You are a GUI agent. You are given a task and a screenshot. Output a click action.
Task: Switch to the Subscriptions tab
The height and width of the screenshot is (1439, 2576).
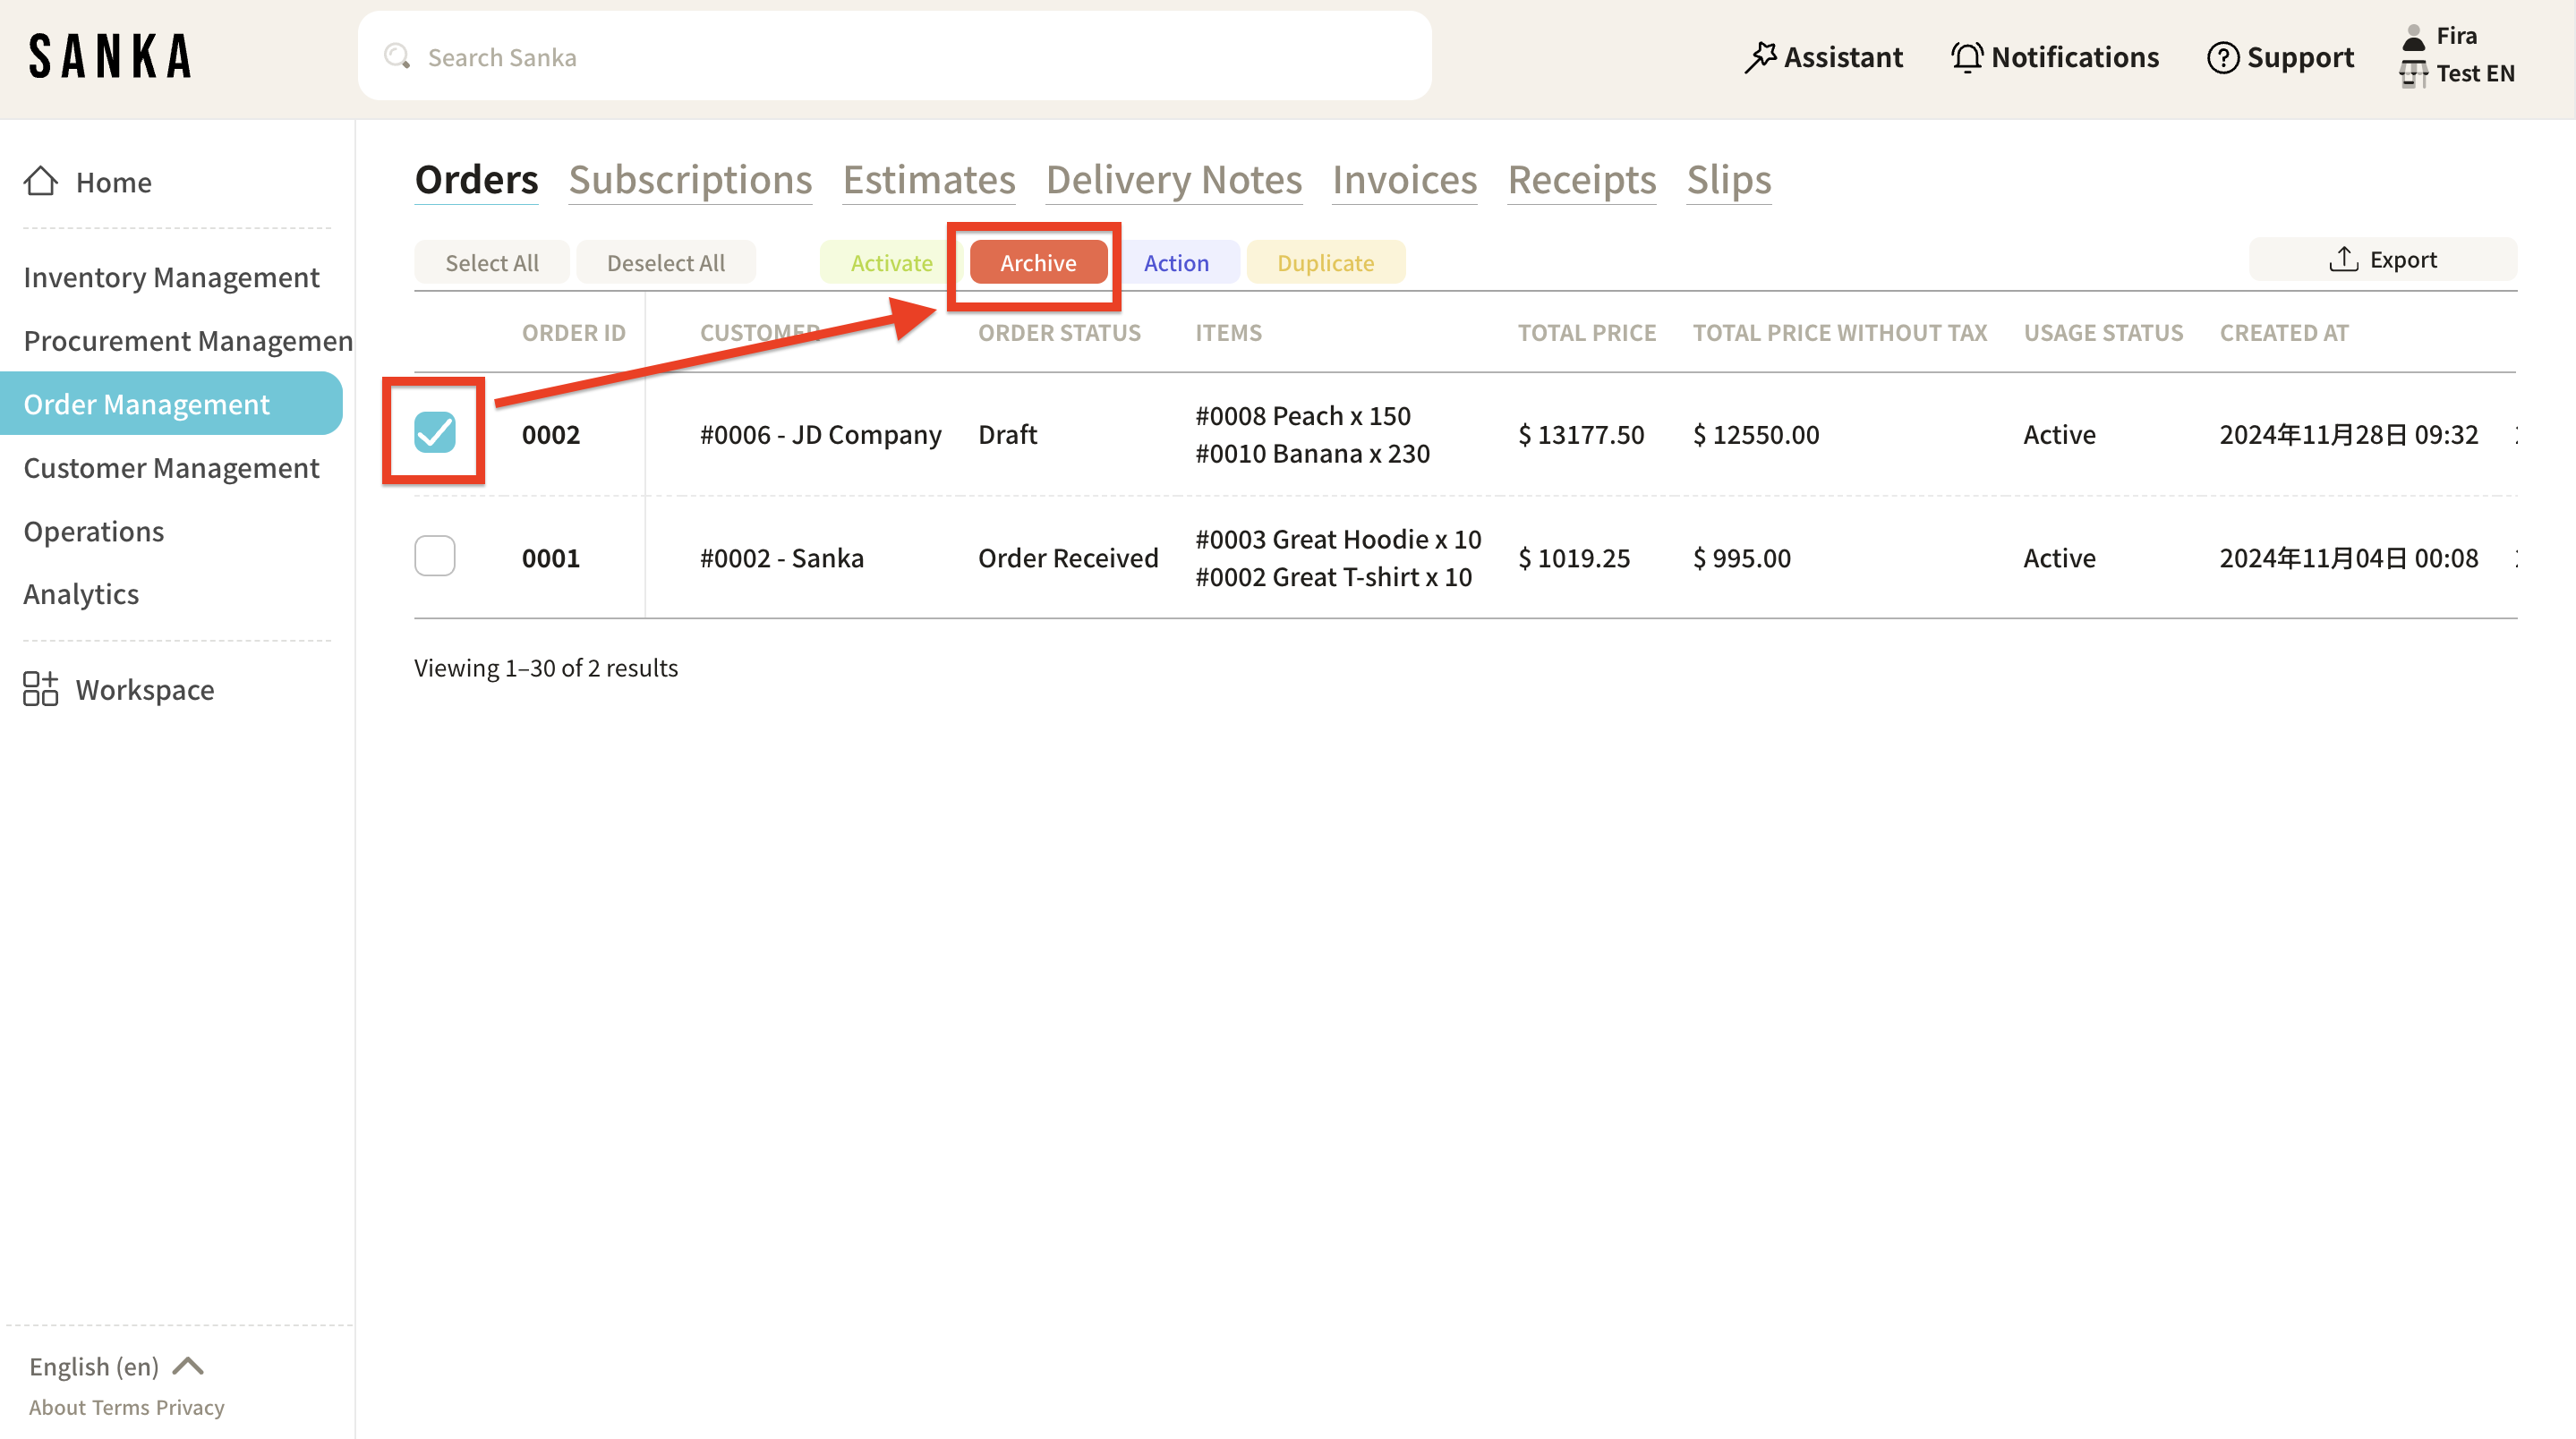tap(690, 180)
